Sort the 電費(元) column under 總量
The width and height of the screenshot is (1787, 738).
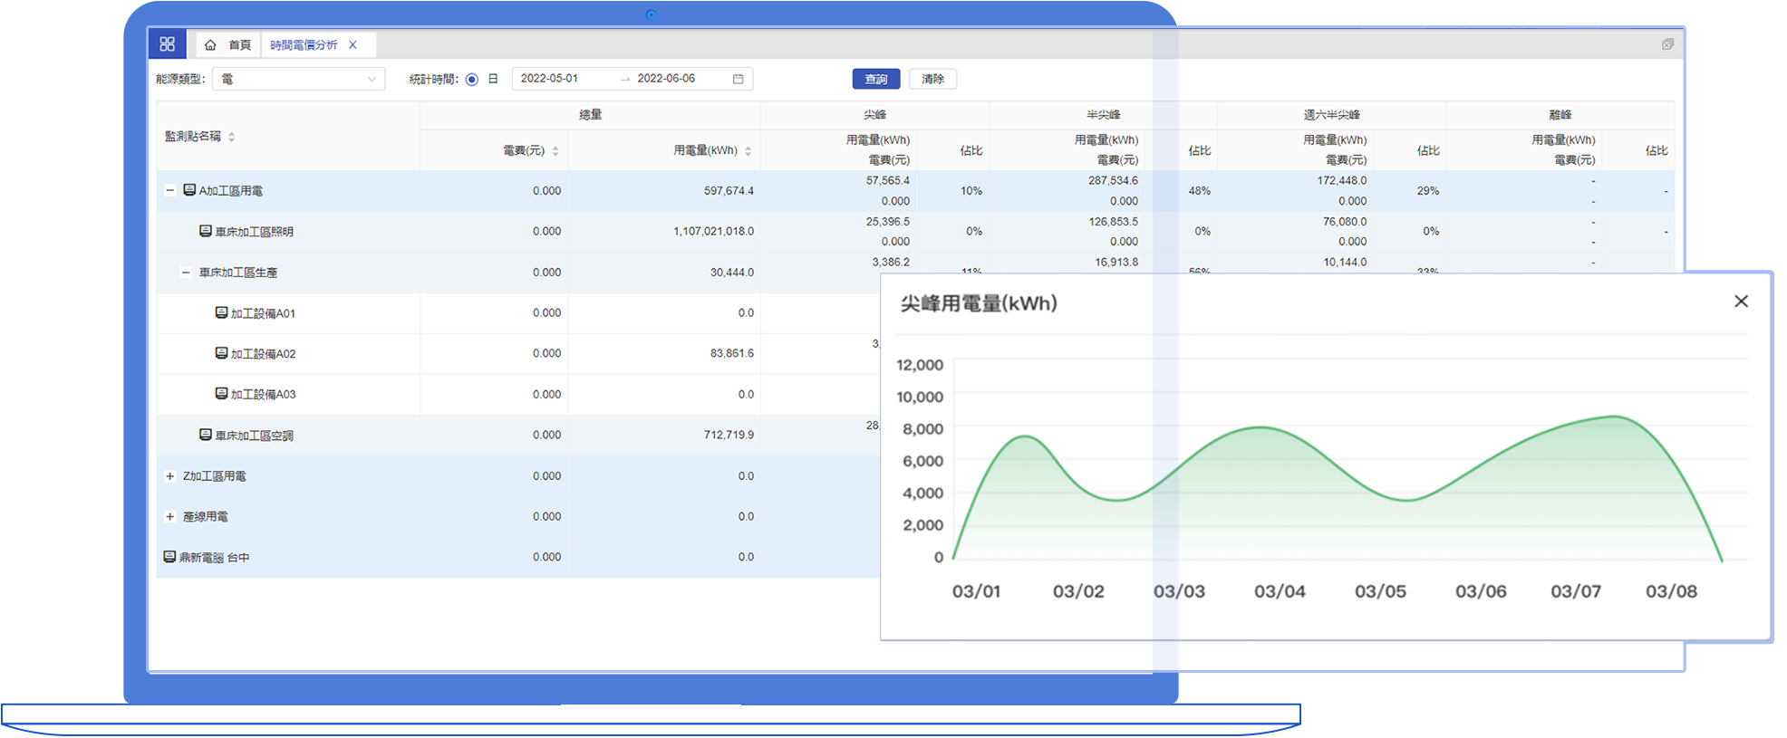555,151
